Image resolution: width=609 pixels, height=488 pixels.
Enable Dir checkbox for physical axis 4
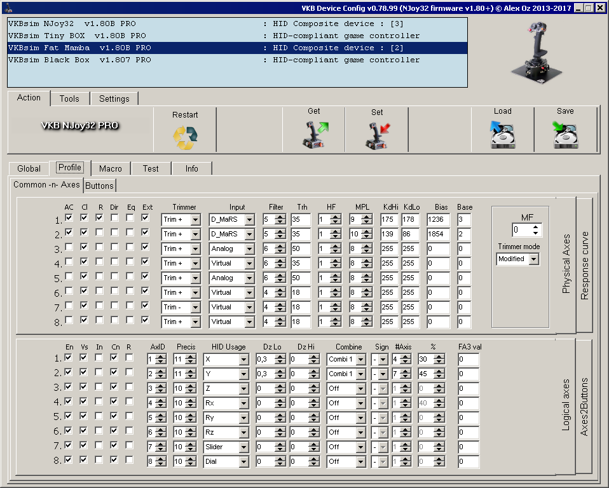(114, 262)
